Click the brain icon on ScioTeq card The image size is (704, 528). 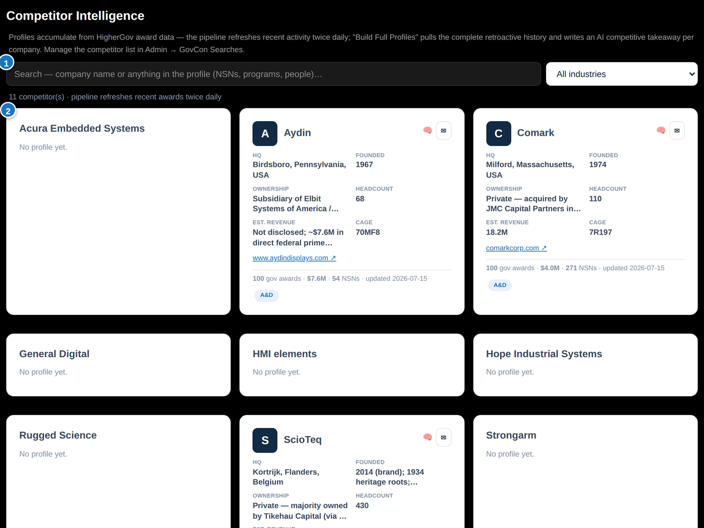point(427,437)
